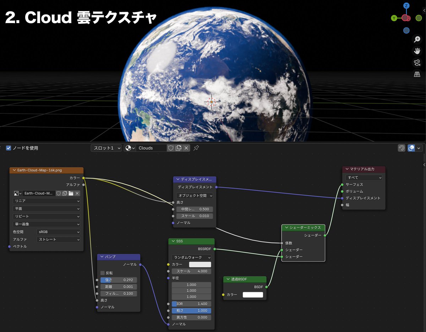Pin the material with the pin icon
426x332 pixels.
[x=196, y=148]
